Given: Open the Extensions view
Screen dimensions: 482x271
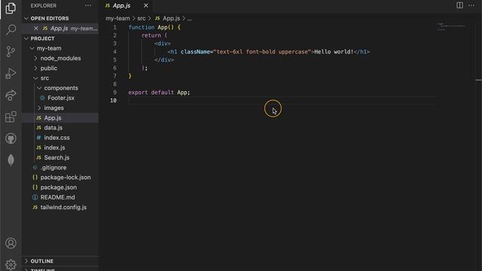Looking at the screenshot, I should point(11,117).
